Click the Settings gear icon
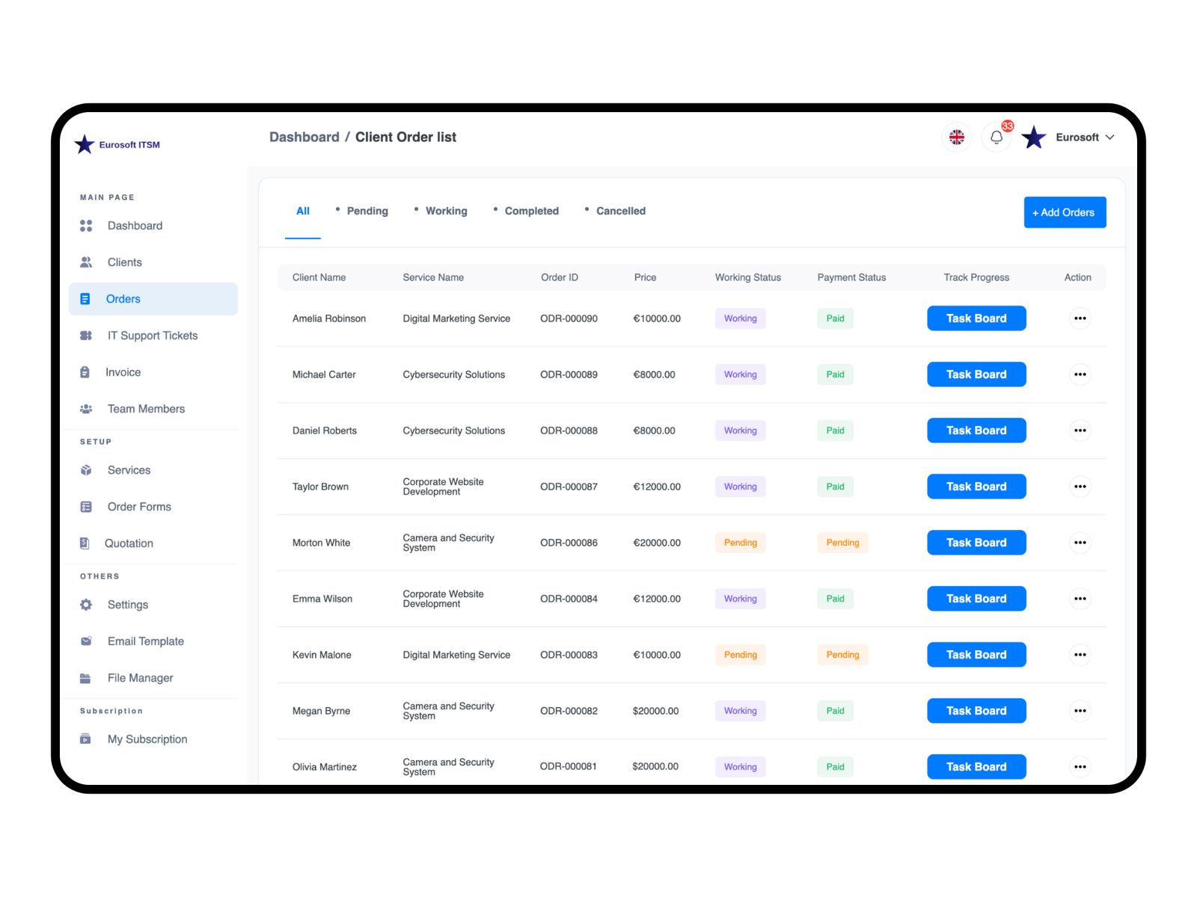Viewport: 1197px width, 897px height. (86, 605)
